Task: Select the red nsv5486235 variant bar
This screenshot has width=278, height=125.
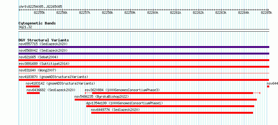Action: pos(166,100)
